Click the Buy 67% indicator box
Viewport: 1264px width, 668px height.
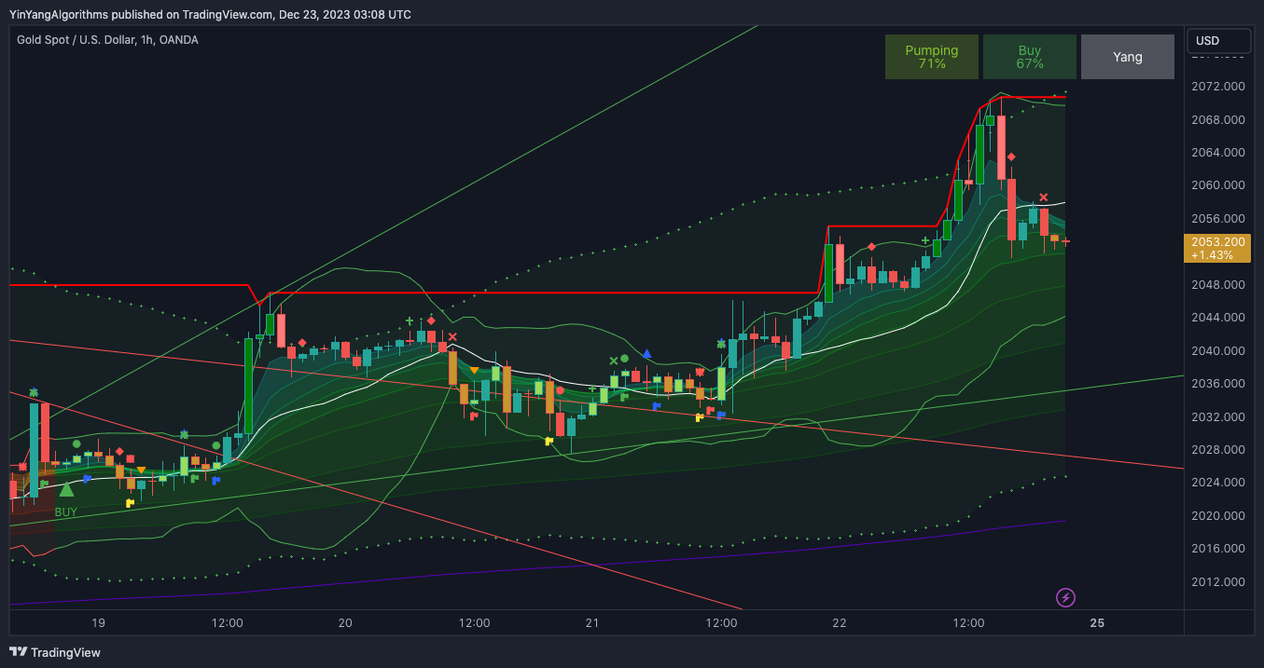pyautogui.click(x=1030, y=57)
